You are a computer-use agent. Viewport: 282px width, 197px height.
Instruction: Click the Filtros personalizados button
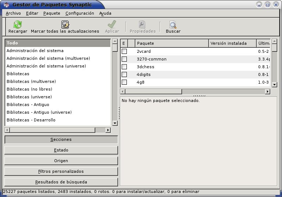pyautogui.click(x=61, y=171)
